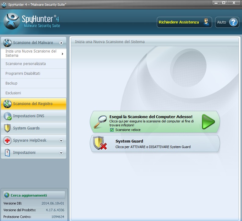Click the System Guards shield icon in sidebar

click(x=7, y=128)
